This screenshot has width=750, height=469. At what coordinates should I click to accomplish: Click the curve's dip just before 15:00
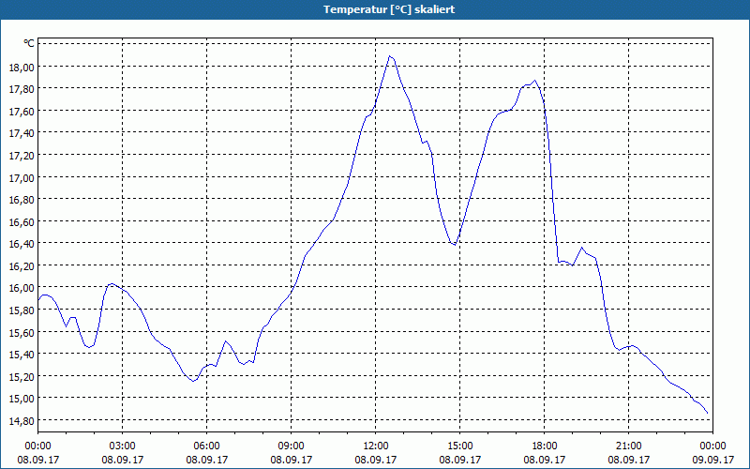455,245
